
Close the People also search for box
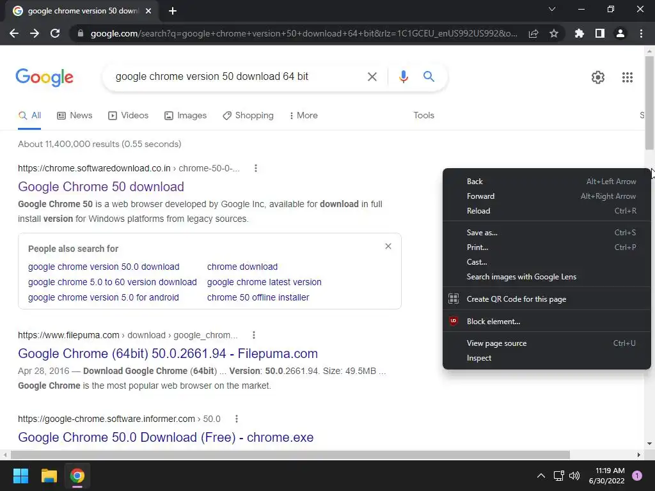tap(388, 246)
